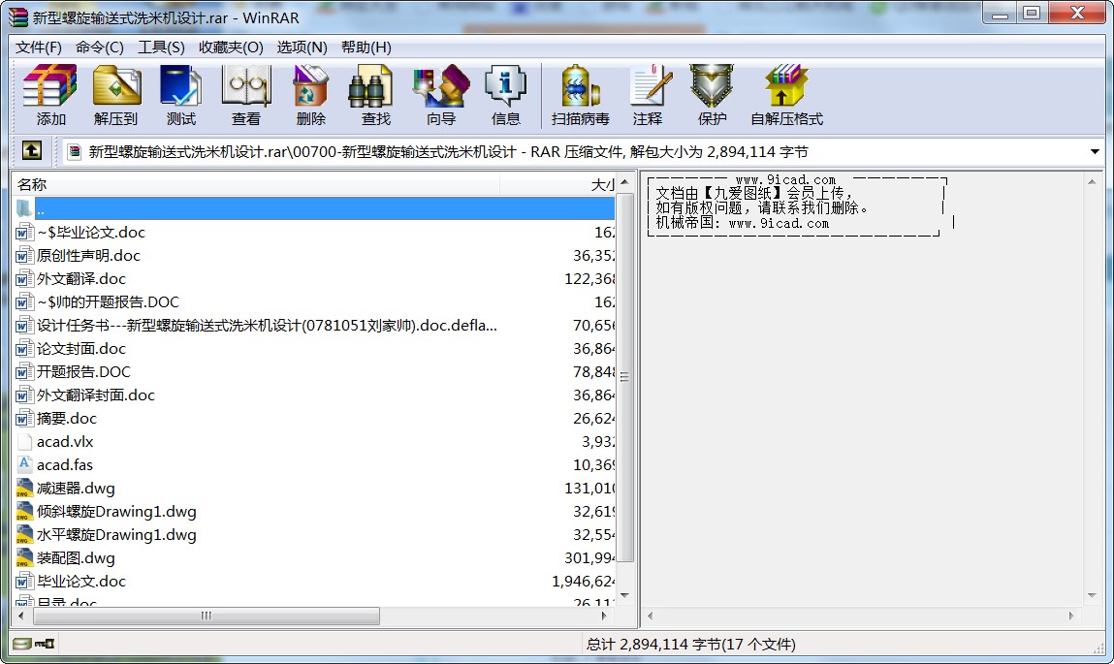
Task: Click the Word icon of 开题报告.DOC
Action: [24, 372]
